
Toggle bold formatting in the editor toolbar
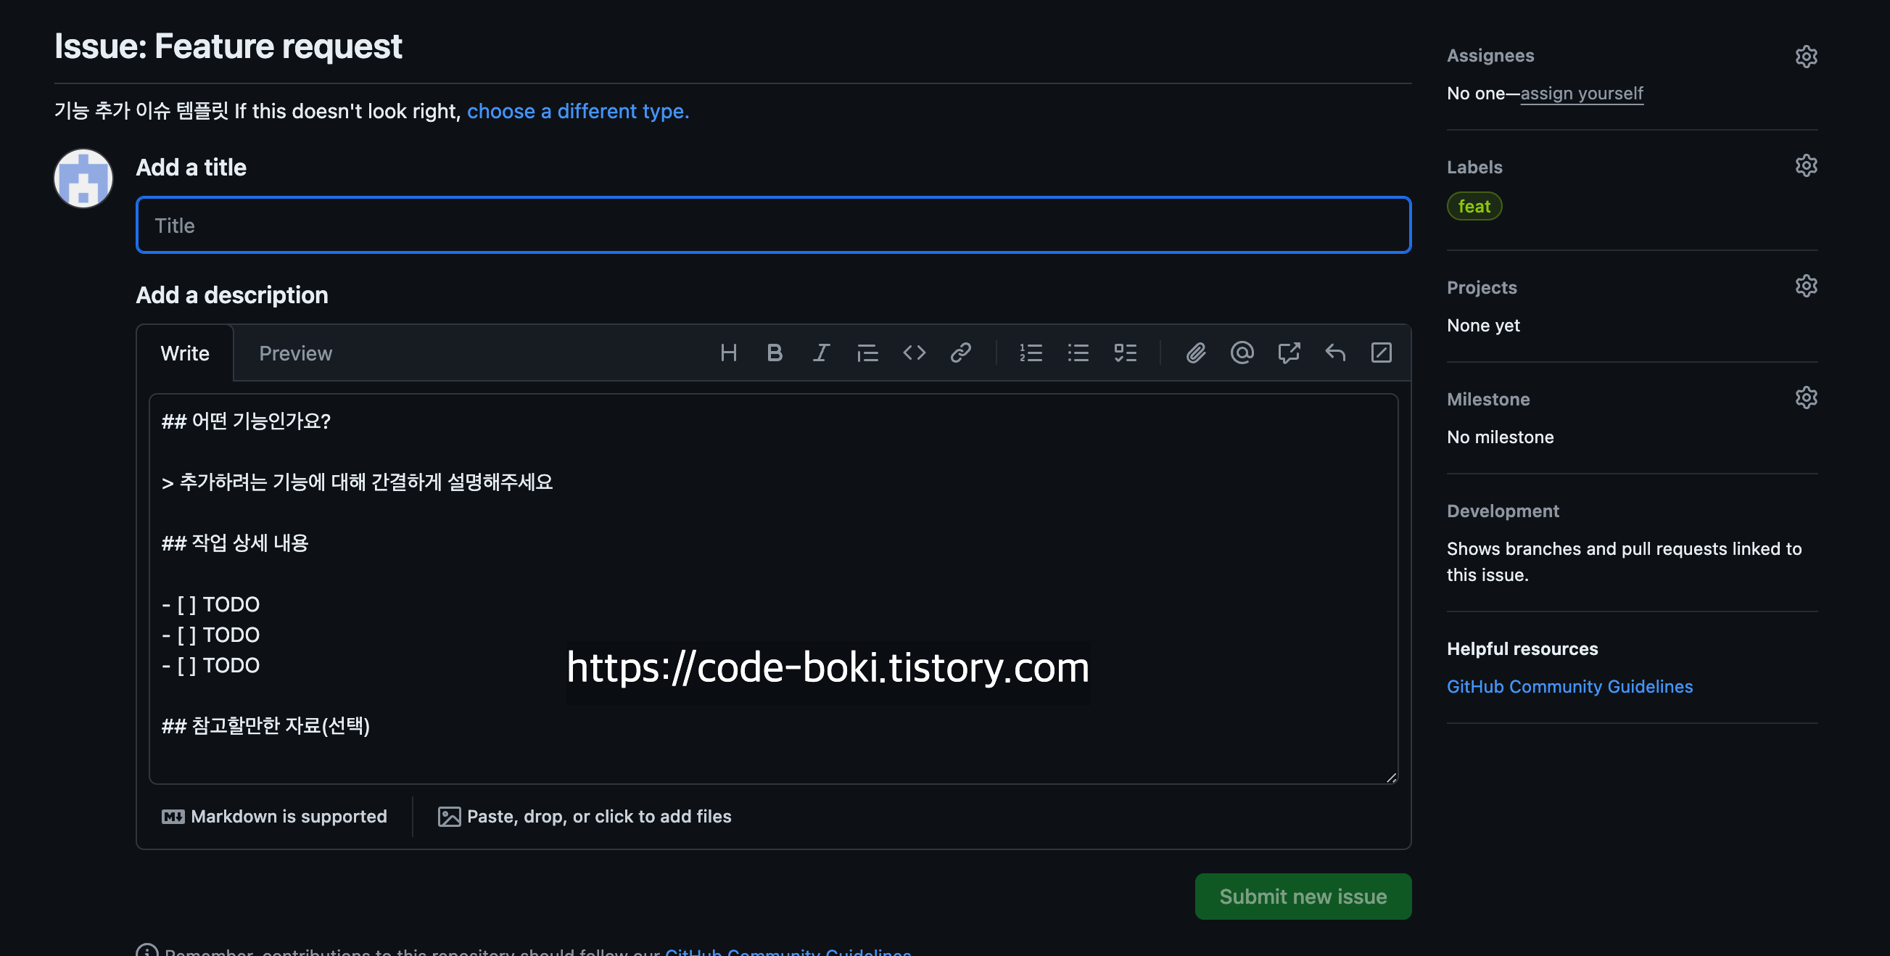click(774, 353)
